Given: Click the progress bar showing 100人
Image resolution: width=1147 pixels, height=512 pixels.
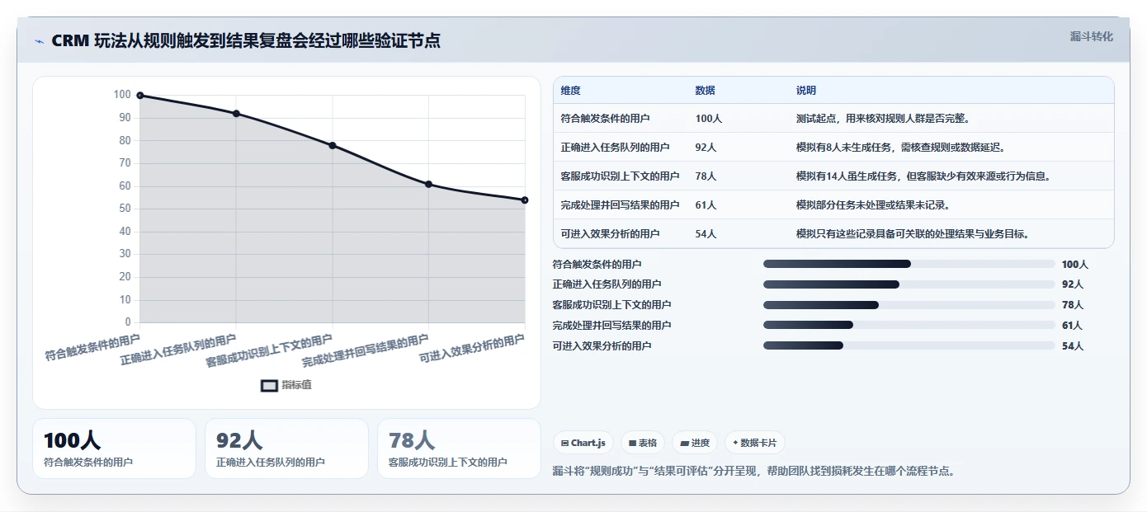Looking at the screenshot, I should (x=909, y=264).
